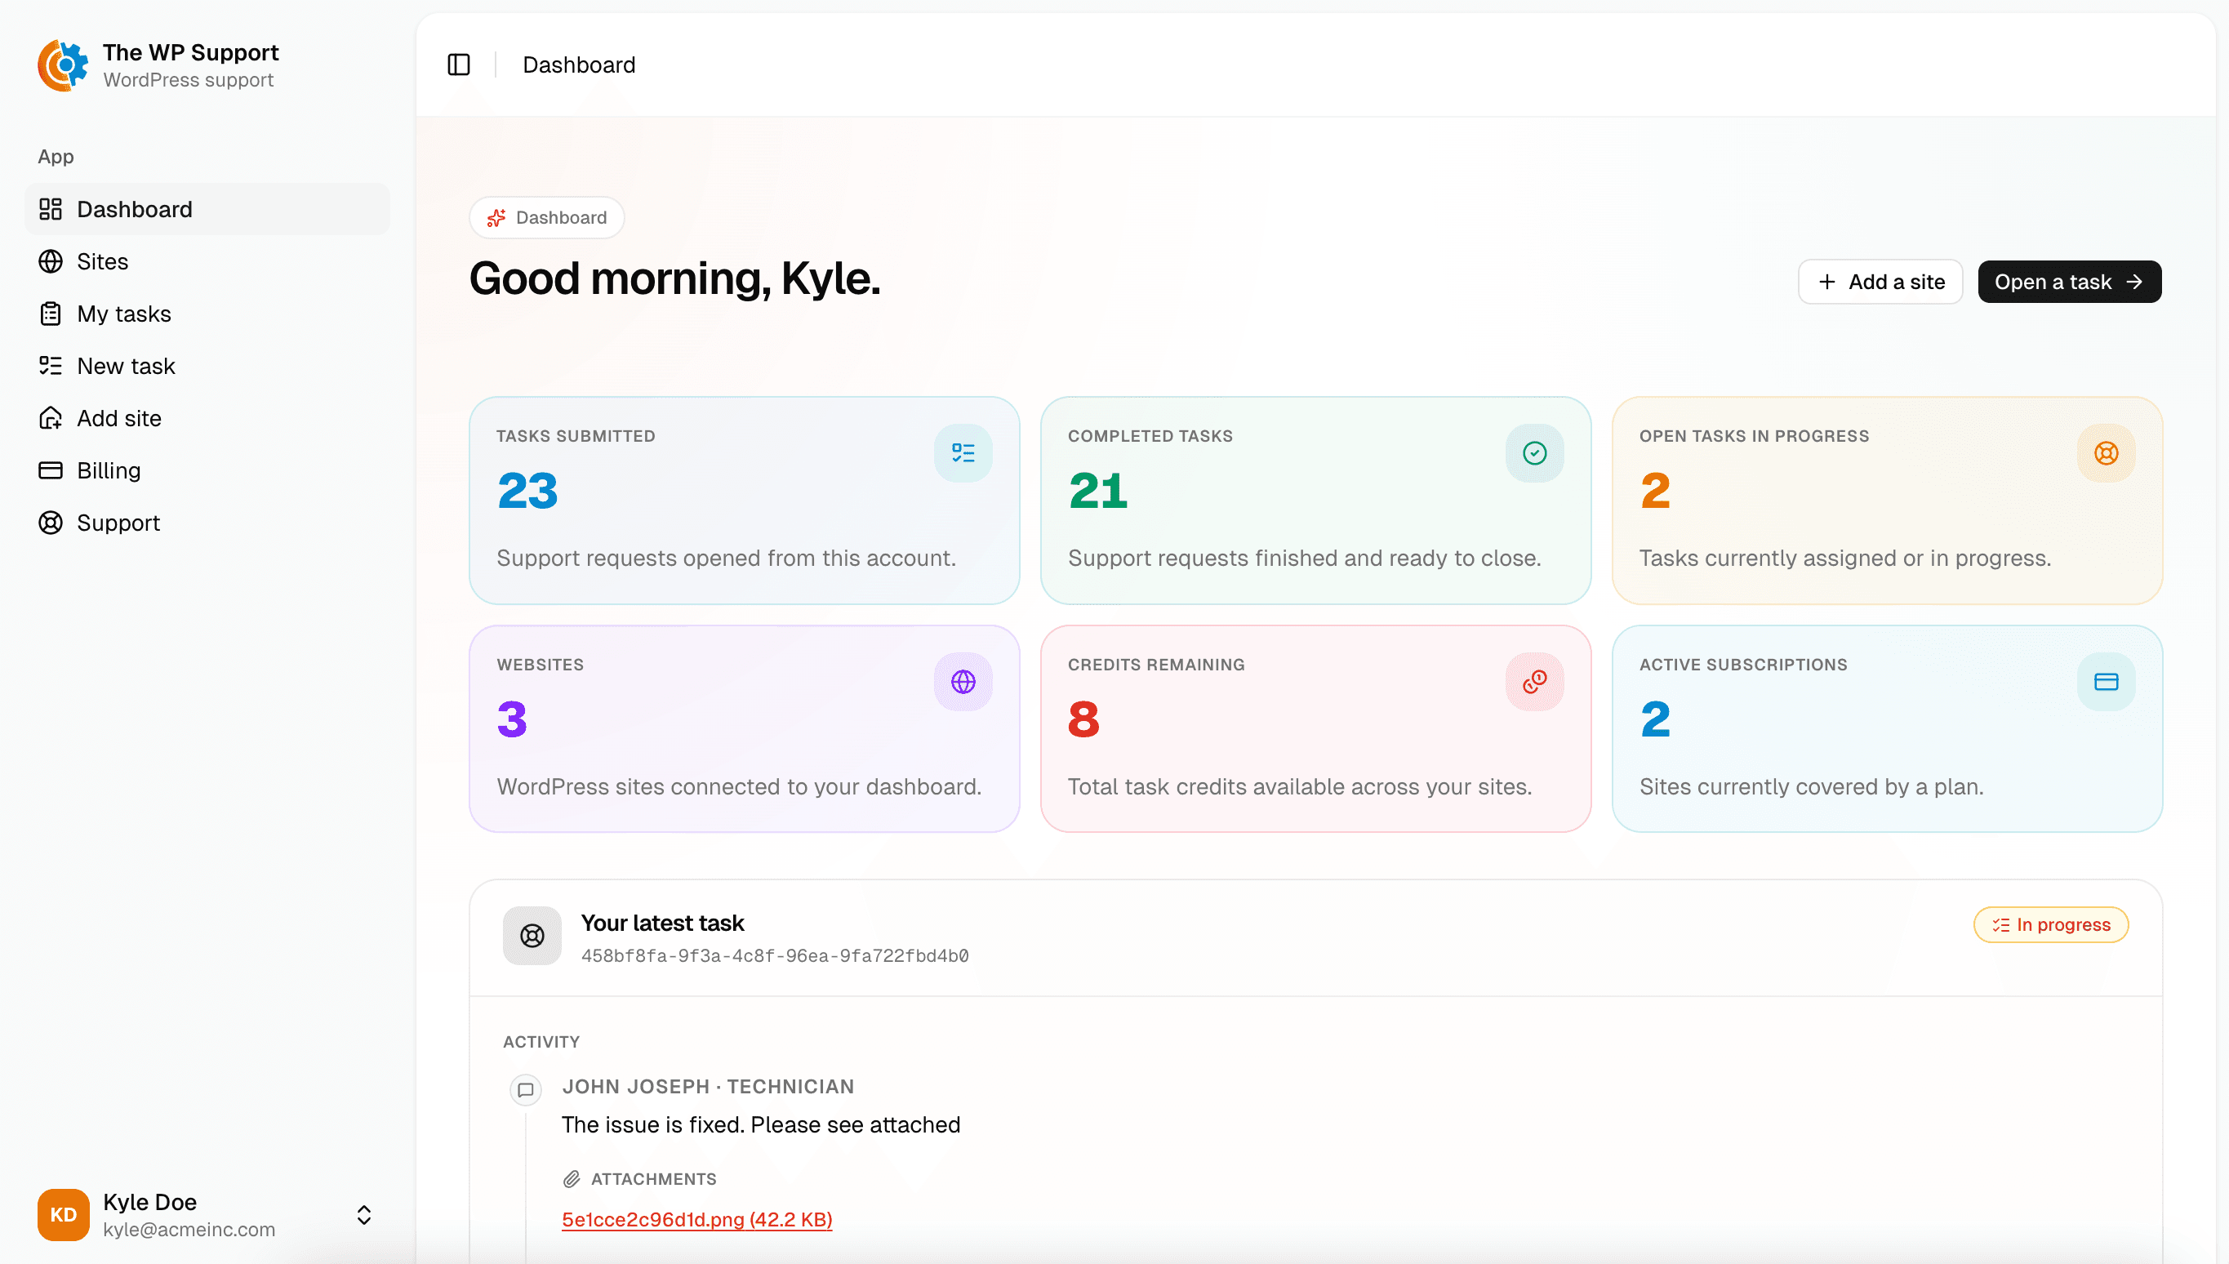Open the Credits Remaining card
Screen dimensions: 2229x1264
pos(1315,729)
